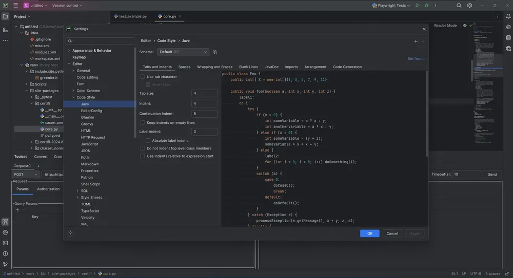Open the Structure tool window icon
The height and width of the screenshot is (278, 513).
pyautogui.click(x=5, y=30)
